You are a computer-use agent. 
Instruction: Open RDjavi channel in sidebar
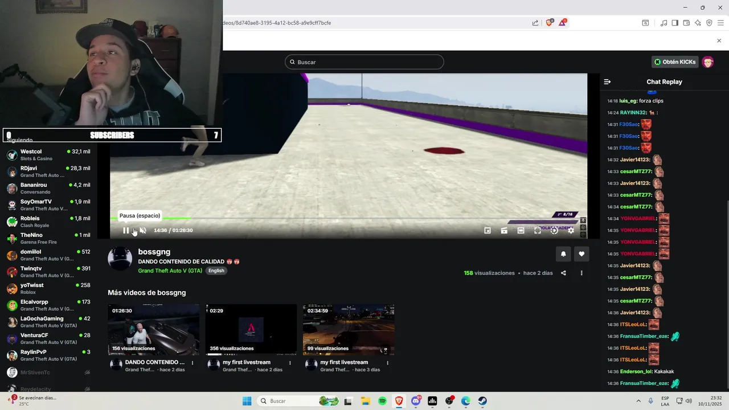tap(48, 171)
